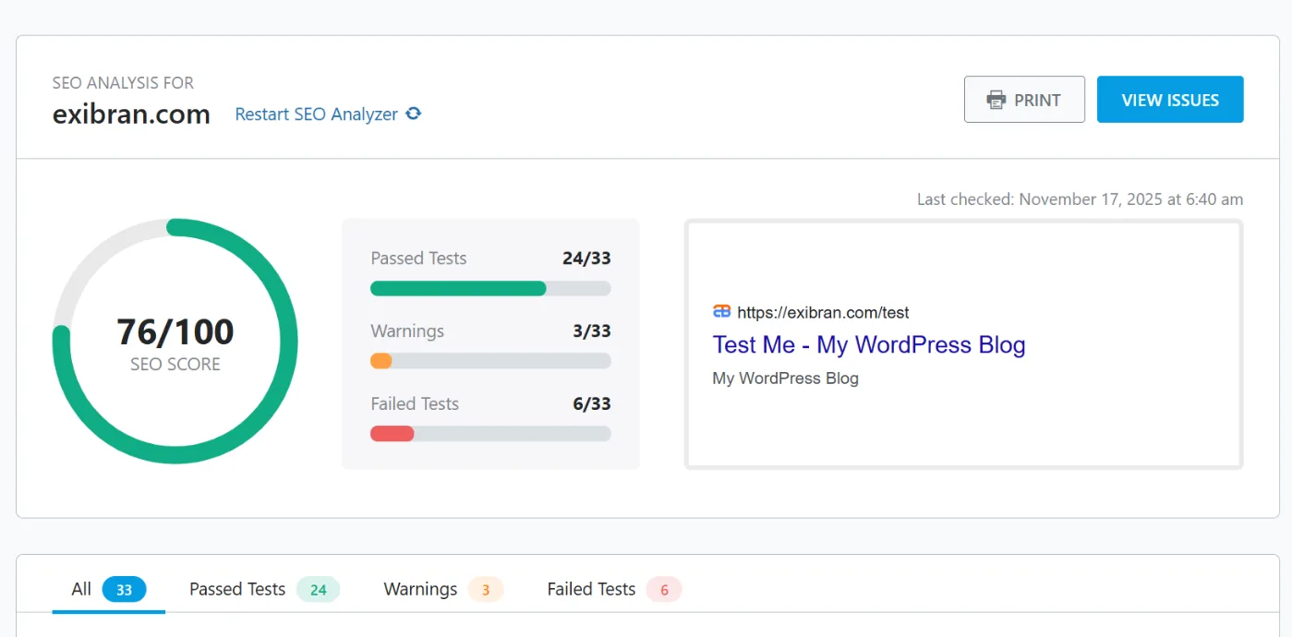Open the Passed Tests tab
The height and width of the screenshot is (637, 1292).
pyautogui.click(x=236, y=588)
